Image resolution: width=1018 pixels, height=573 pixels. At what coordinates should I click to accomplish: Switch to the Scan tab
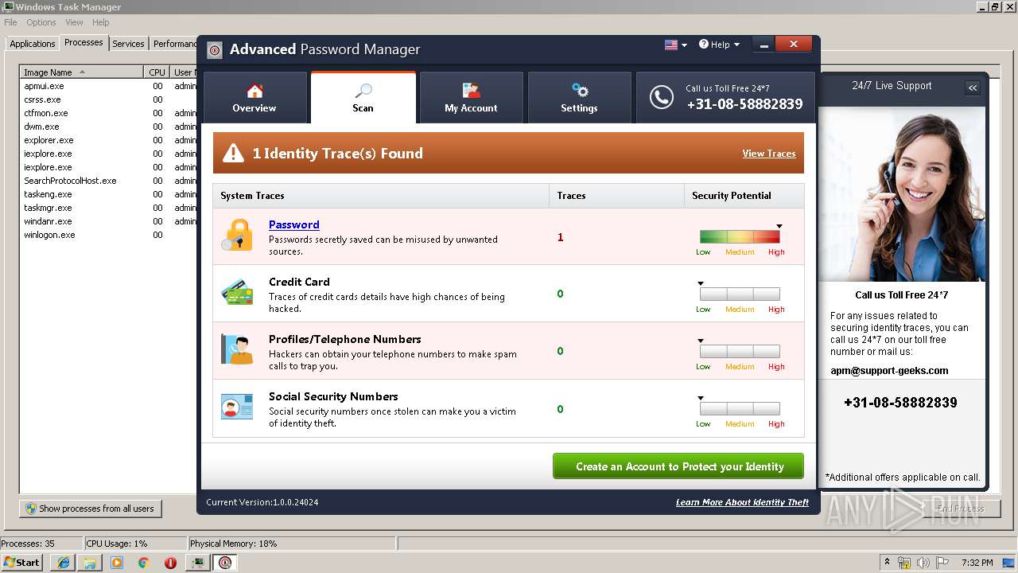pyautogui.click(x=363, y=98)
